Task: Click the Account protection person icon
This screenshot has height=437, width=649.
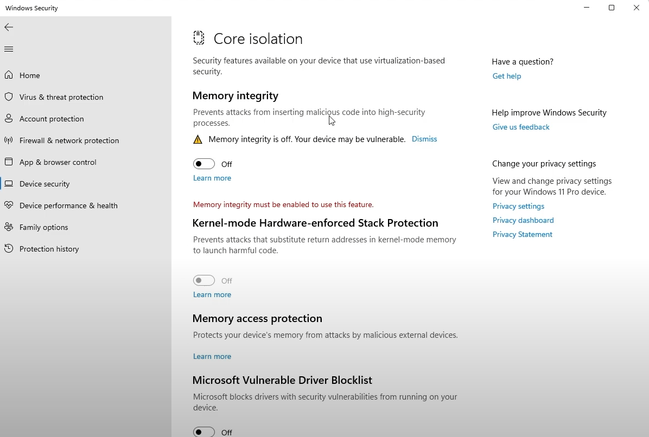Action: [x=9, y=119]
